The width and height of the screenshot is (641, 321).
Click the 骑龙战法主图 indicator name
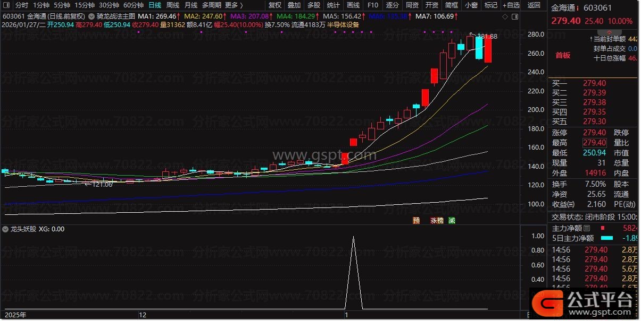point(116,16)
